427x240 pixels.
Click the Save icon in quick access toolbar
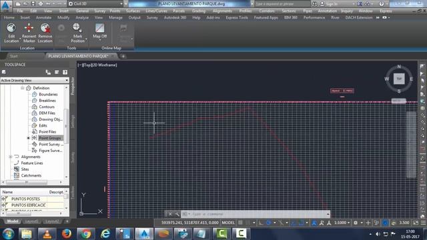coord(33,4)
